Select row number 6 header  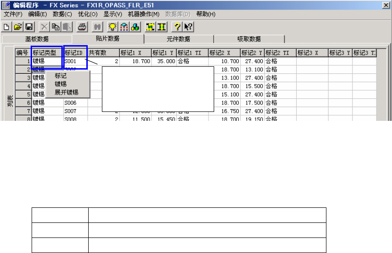[x=23, y=103]
